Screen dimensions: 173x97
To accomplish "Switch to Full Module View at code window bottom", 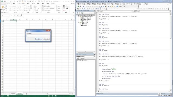I will [99, 91].
